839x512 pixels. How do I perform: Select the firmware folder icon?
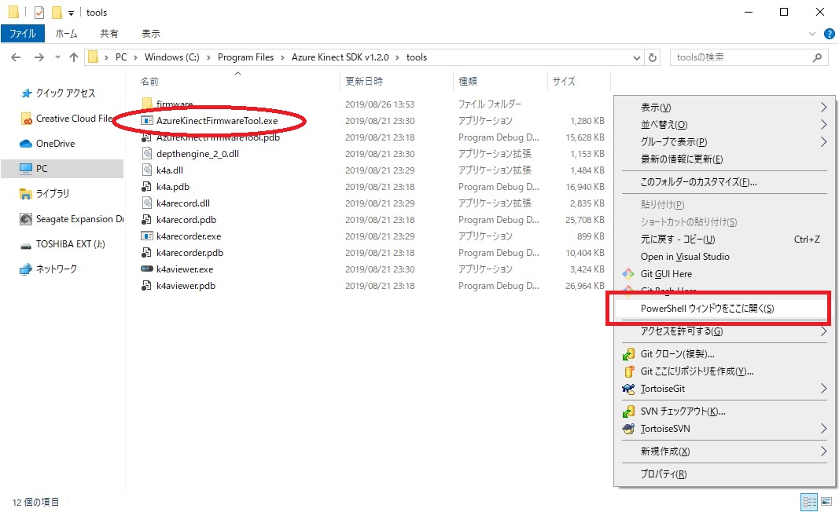coord(147,104)
